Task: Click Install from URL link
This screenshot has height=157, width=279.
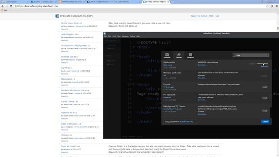Action: 187,122
